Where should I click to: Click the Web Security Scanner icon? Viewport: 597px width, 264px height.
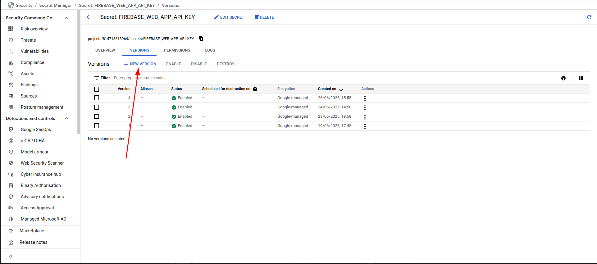coord(11,163)
